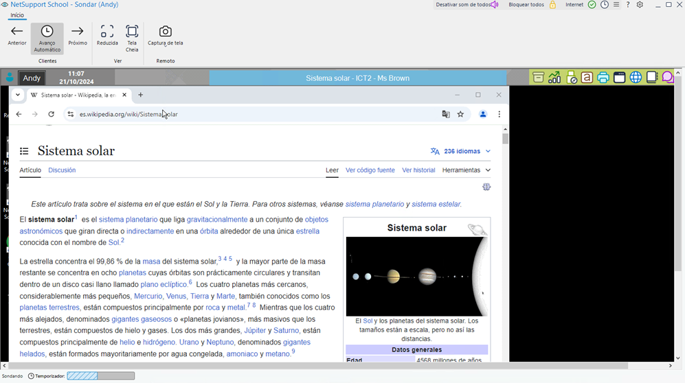Open the chat bubbles icon in student toolbar

click(668, 78)
